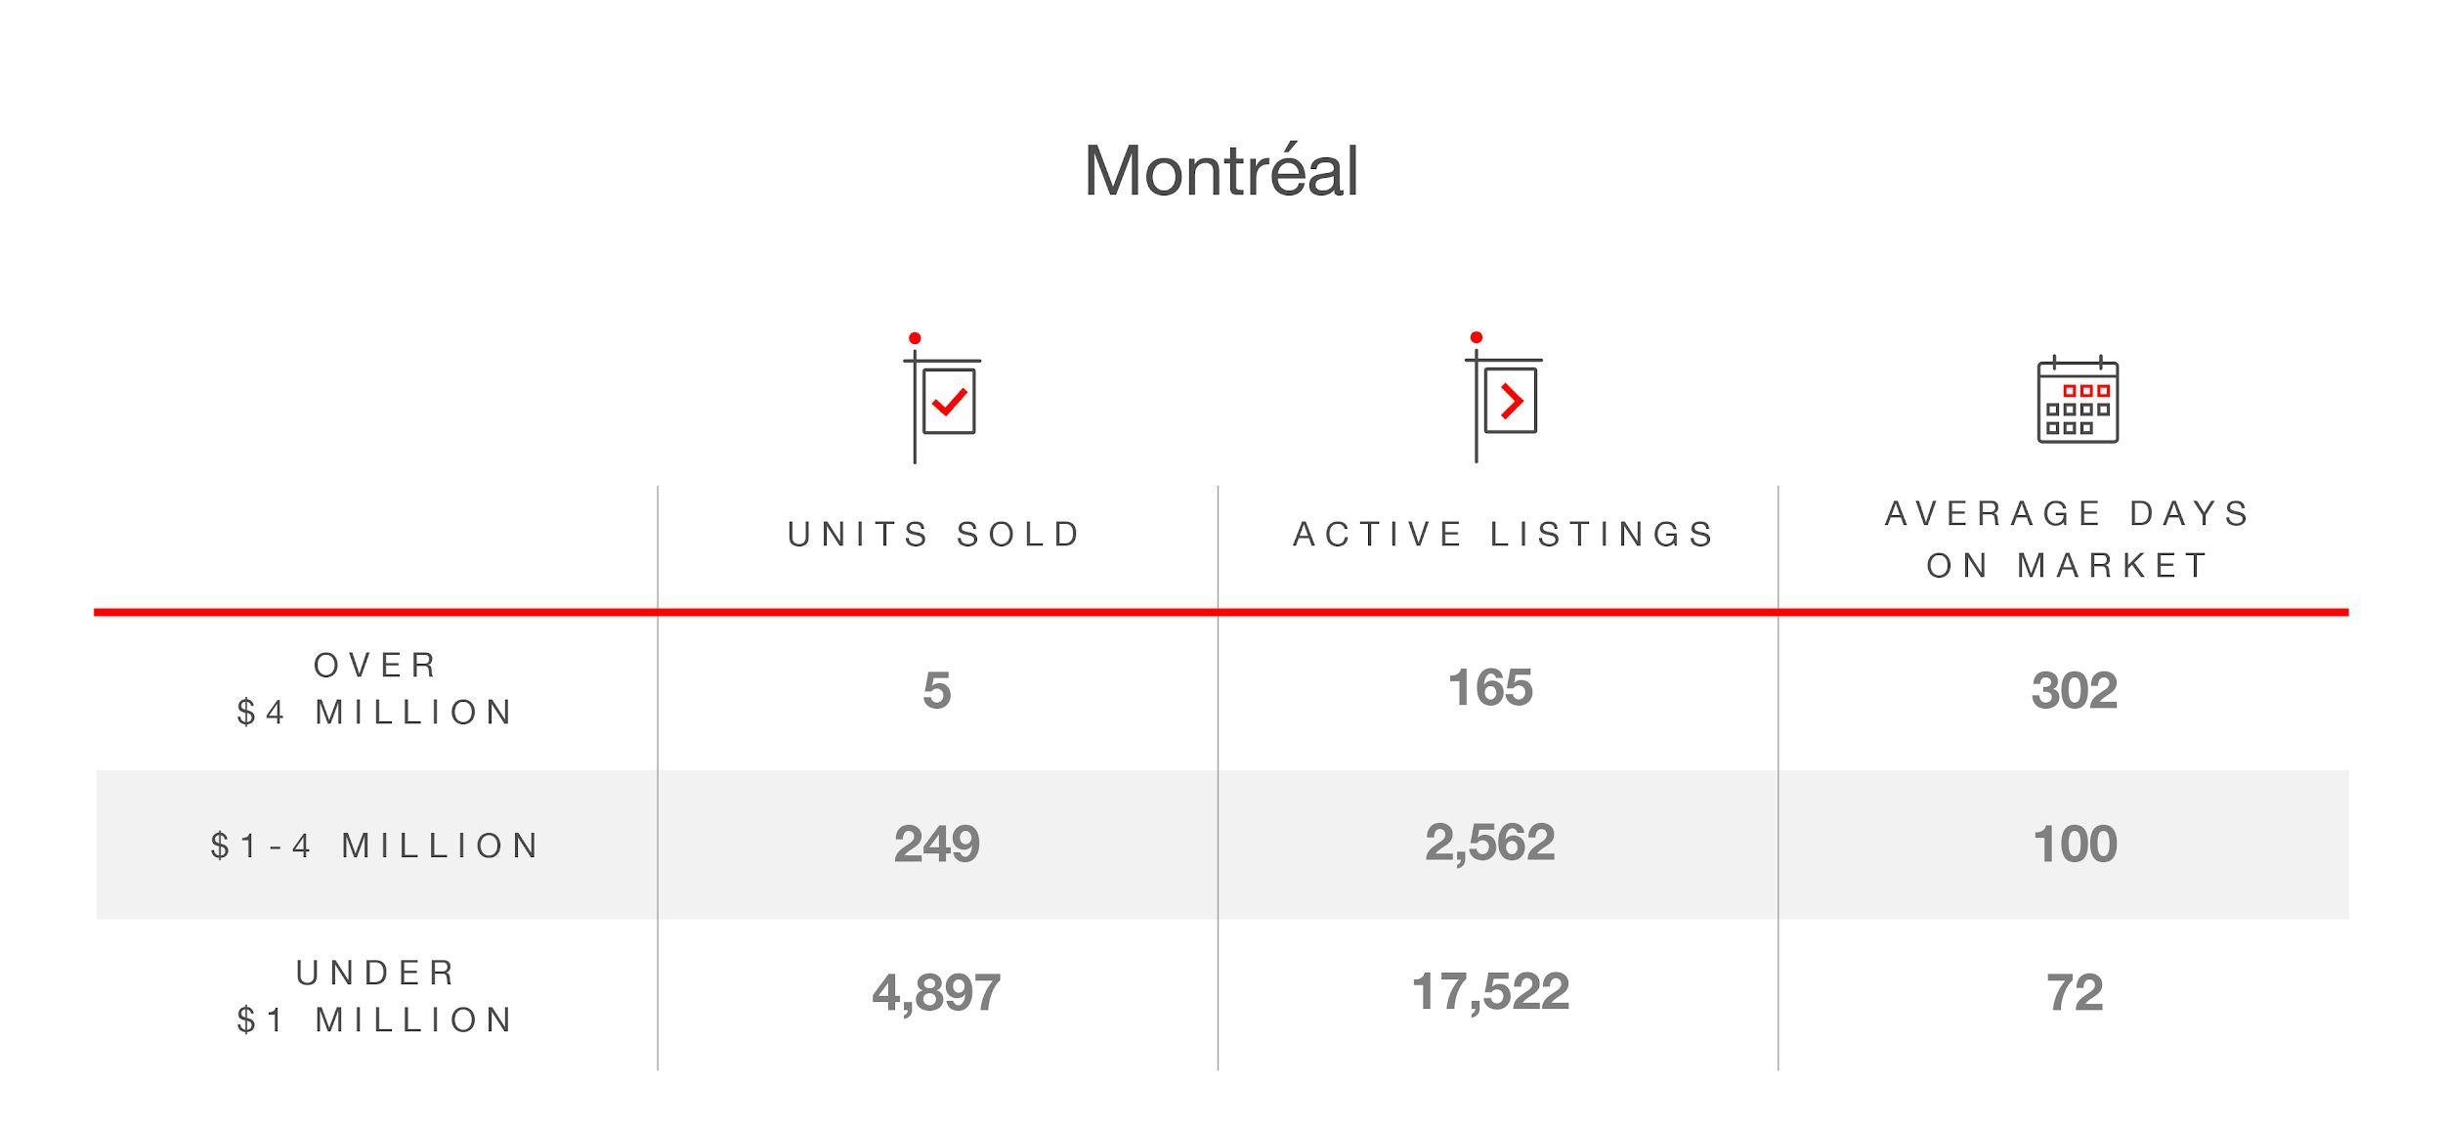Select the UNITS SOLD column header
This screenshot has height=1128, width=2443.
(936, 535)
